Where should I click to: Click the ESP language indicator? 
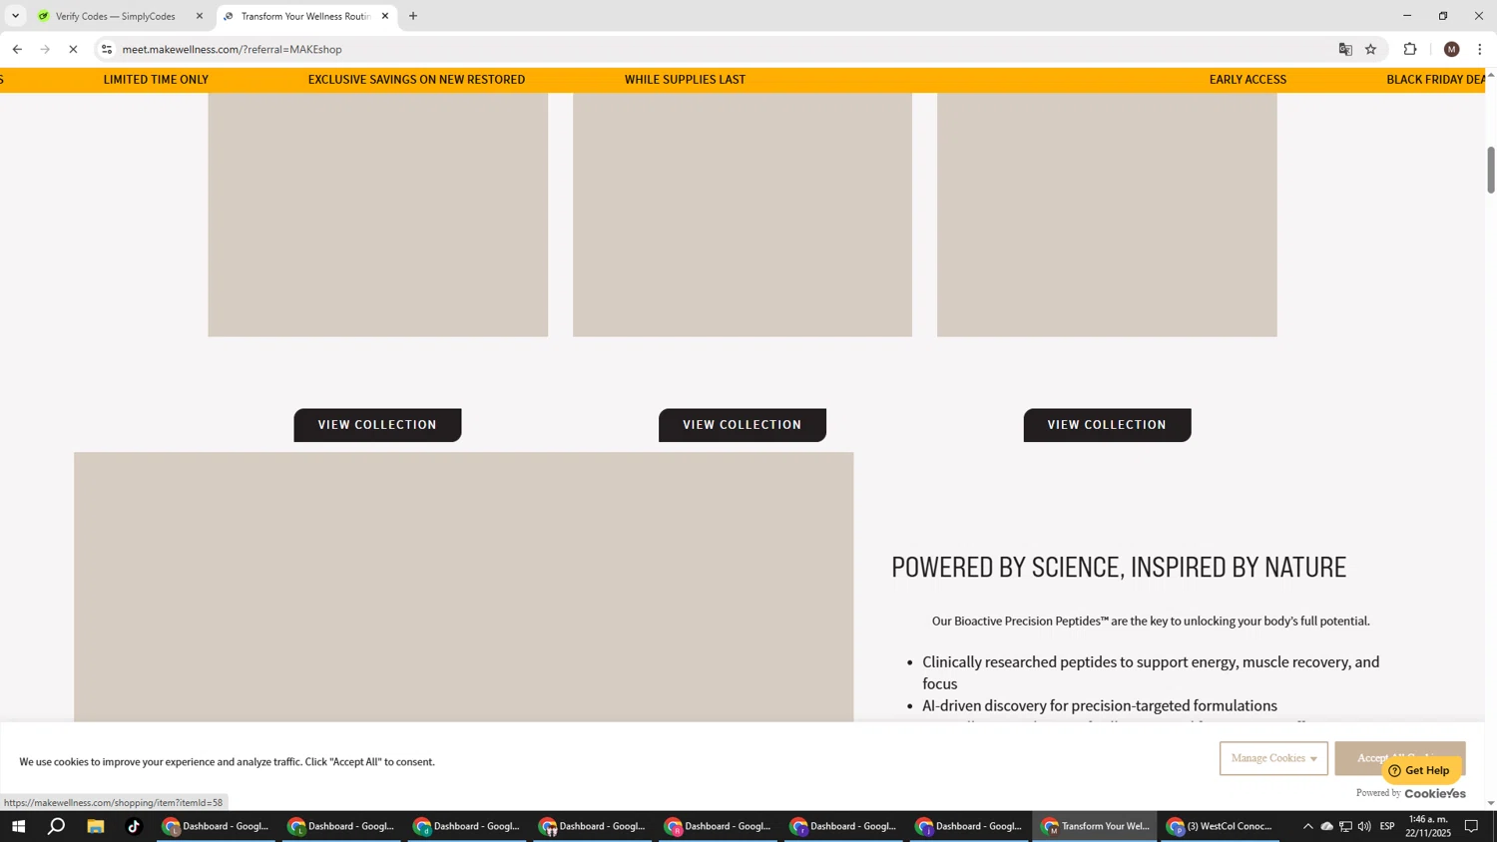pyautogui.click(x=1387, y=826)
